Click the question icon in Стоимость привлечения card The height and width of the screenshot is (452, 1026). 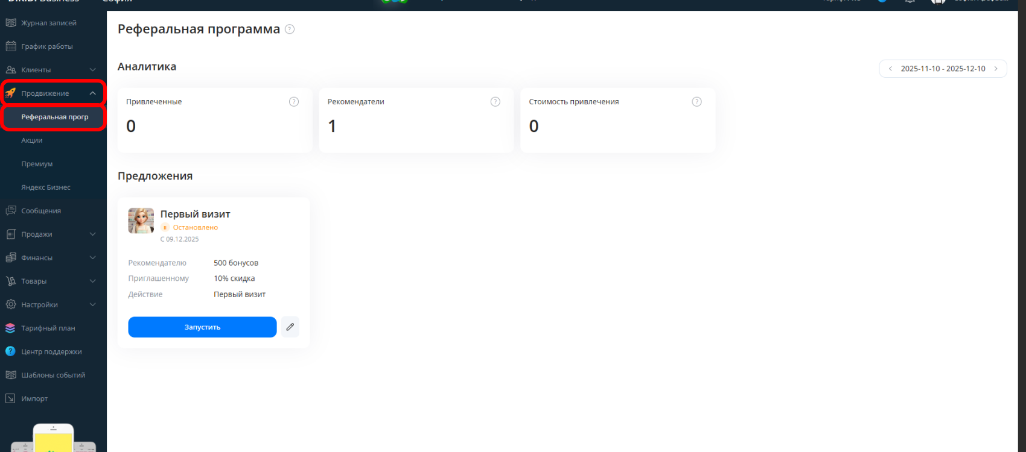[x=696, y=102]
